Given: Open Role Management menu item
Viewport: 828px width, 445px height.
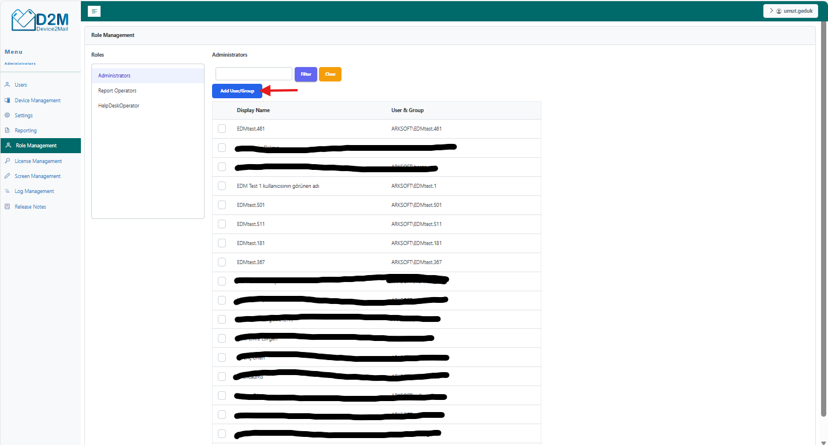Looking at the screenshot, I should pos(36,146).
